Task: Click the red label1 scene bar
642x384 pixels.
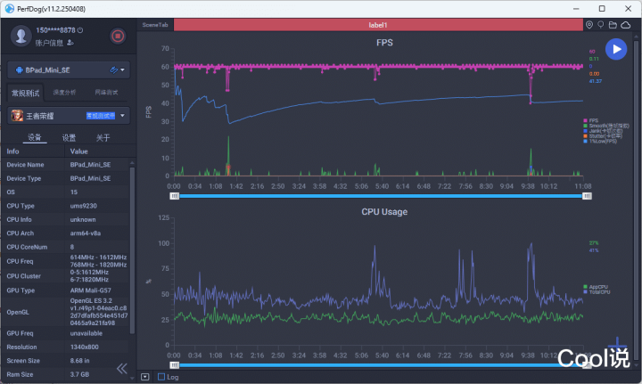Action: [x=378, y=25]
